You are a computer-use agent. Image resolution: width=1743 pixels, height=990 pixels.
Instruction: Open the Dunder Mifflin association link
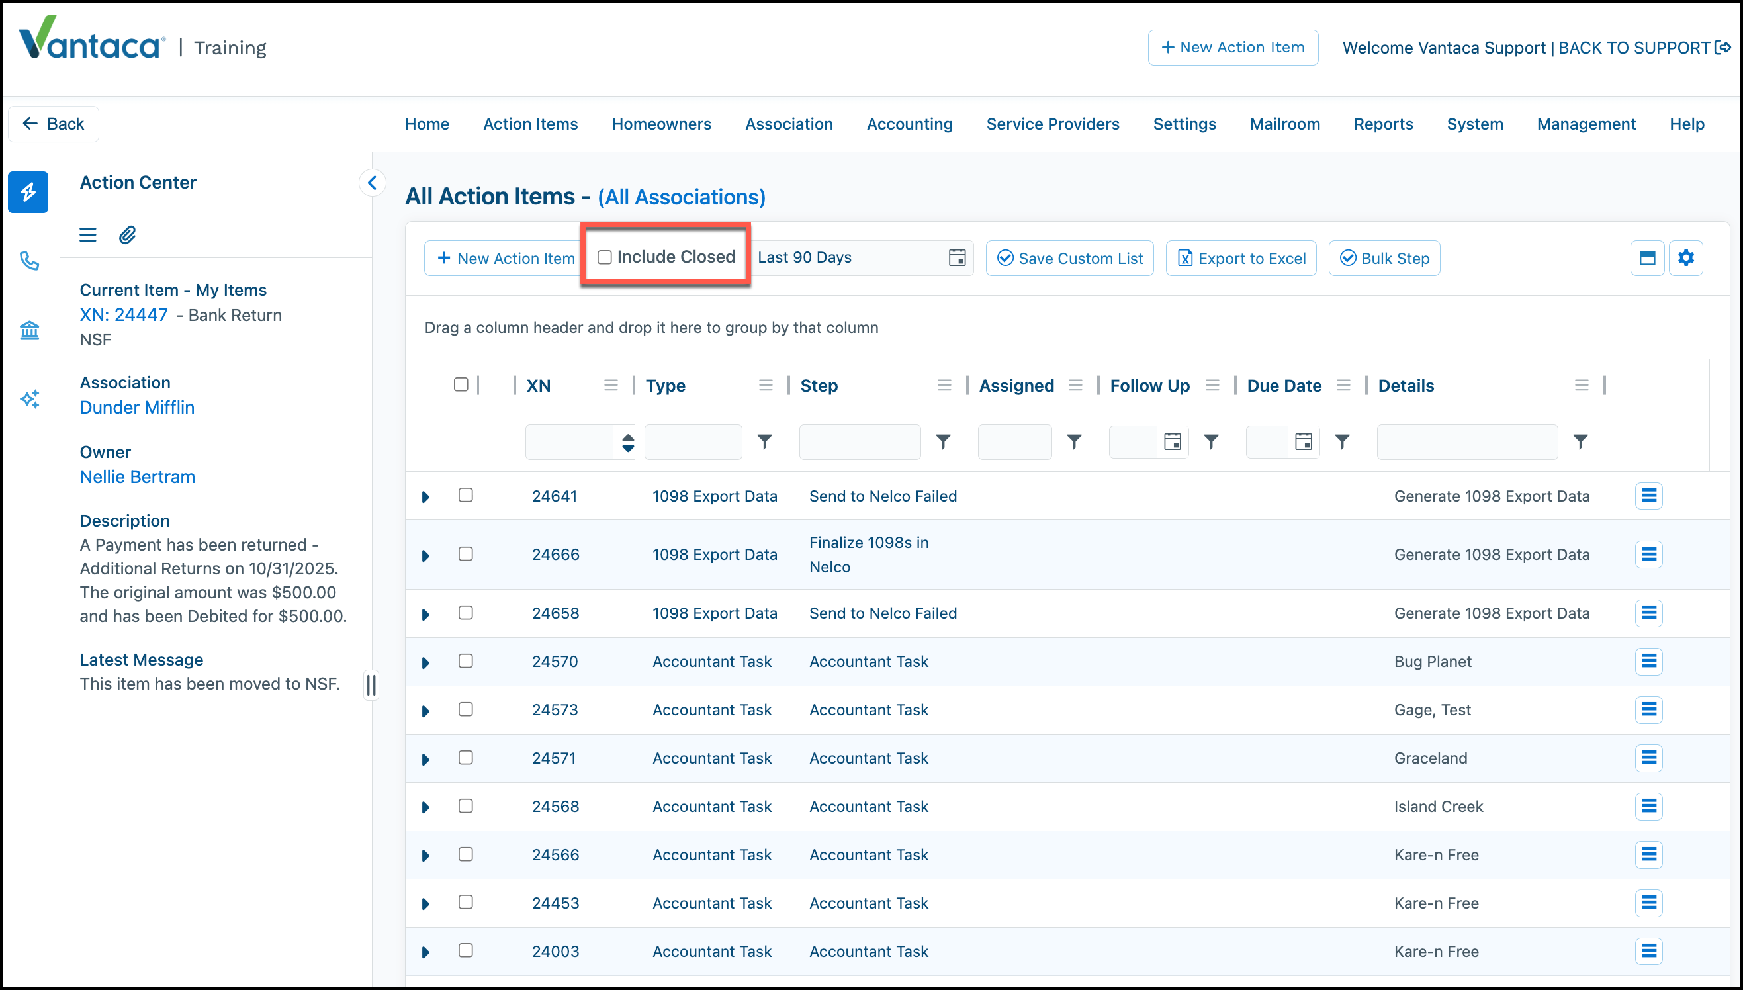click(138, 407)
